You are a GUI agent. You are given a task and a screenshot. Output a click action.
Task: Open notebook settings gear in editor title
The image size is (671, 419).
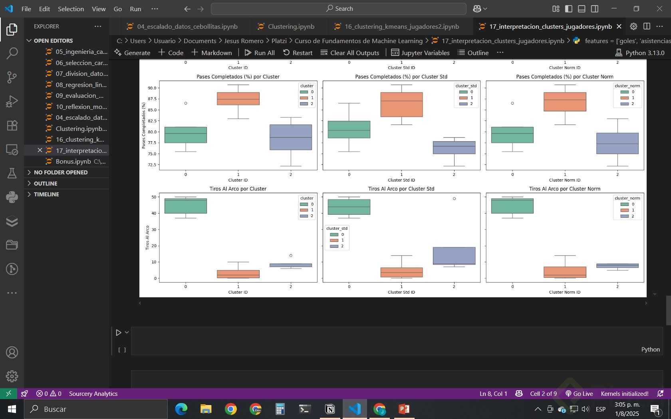pos(633,26)
